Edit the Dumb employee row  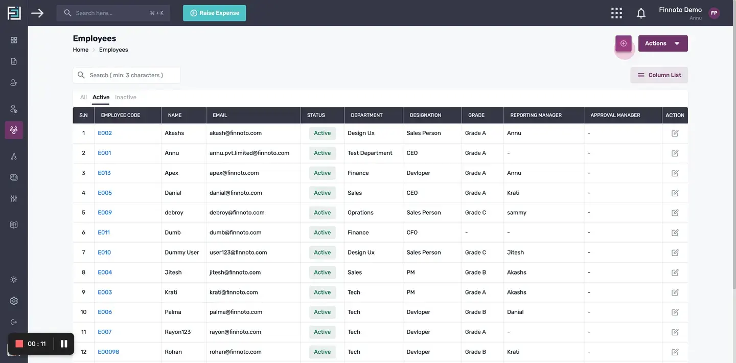(675, 233)
